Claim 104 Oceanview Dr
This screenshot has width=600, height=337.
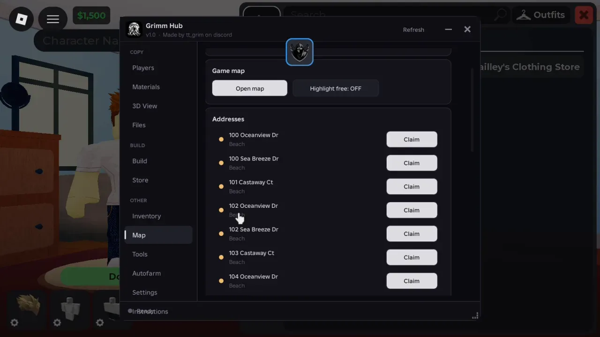coord(412,281)
